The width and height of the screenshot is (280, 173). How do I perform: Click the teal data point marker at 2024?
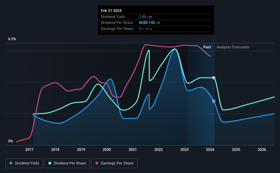[x=214, y=78]
